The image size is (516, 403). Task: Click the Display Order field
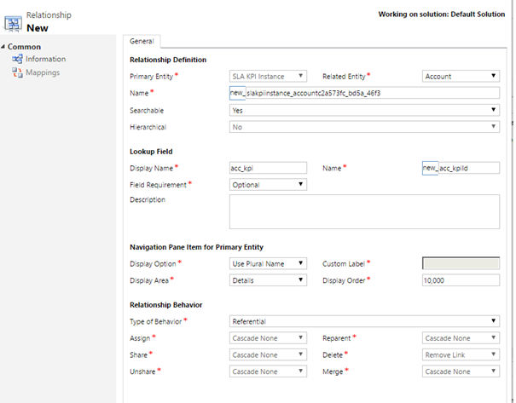click(461, 279)
